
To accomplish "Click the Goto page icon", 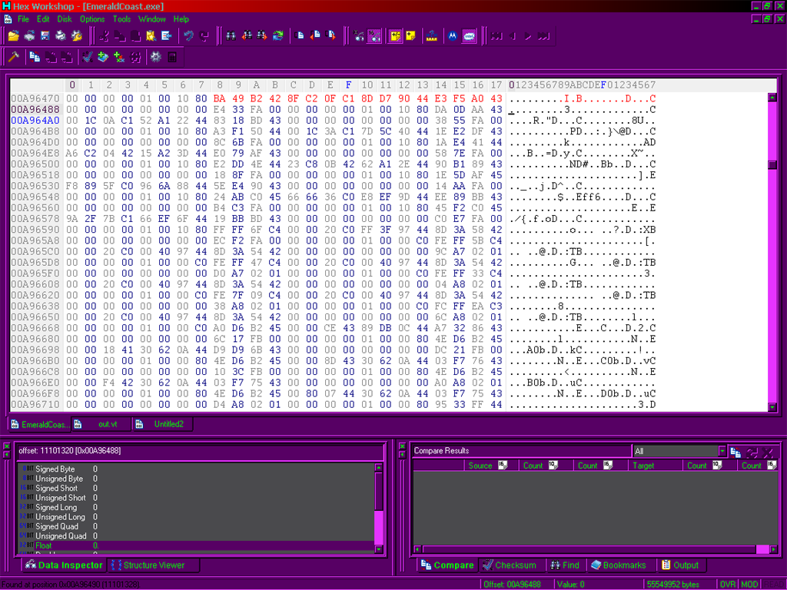I will [300, 35].
